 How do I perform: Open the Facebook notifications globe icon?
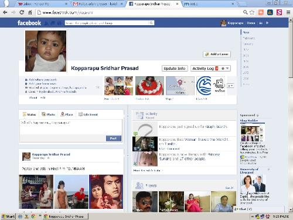click(x=60, y=23)
